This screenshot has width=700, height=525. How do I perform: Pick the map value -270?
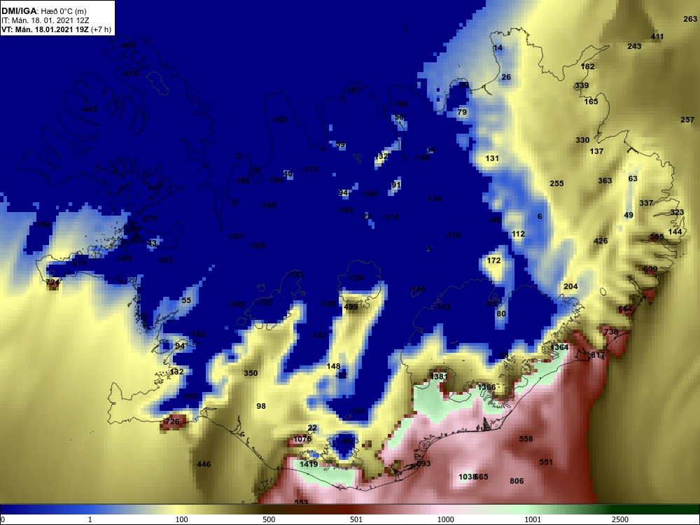coord(149,218)
